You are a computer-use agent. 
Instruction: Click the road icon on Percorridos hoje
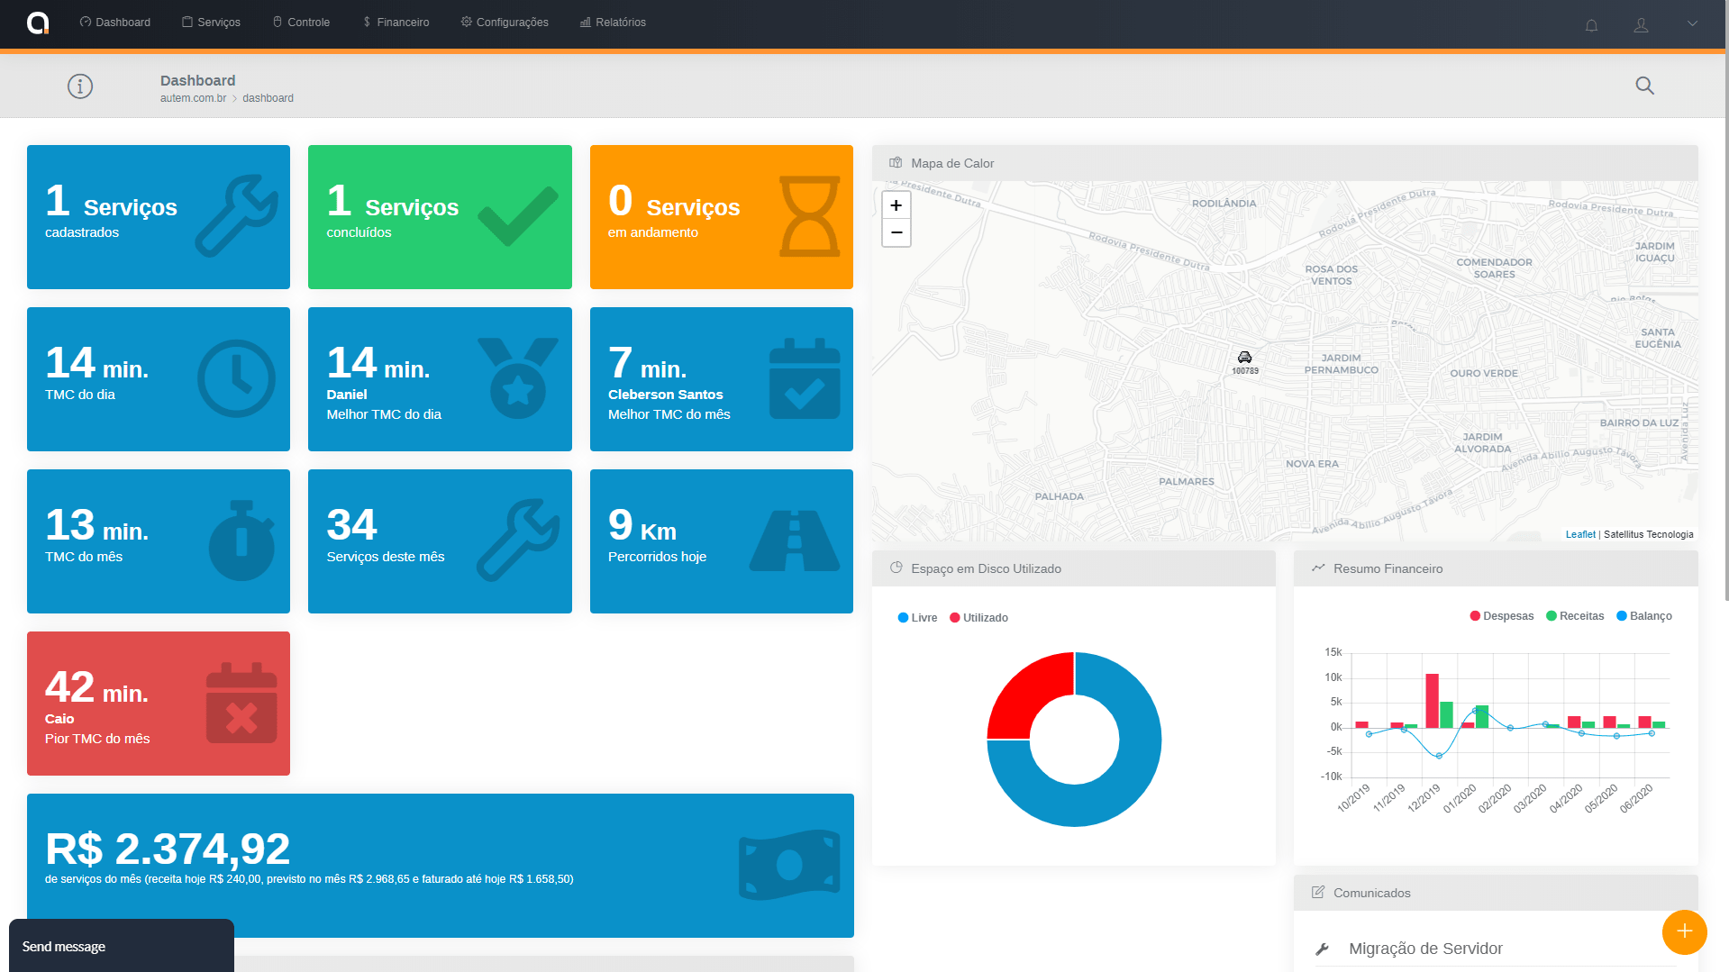(x=795, y=541)
